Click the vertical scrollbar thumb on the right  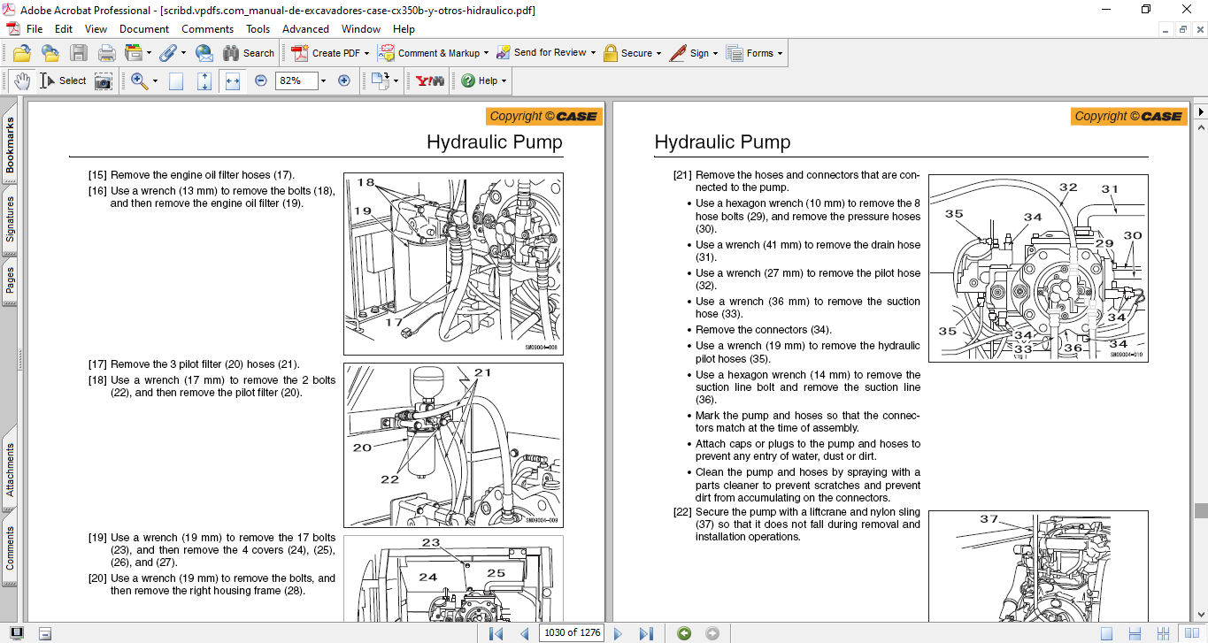click(x=1201, y=510)
